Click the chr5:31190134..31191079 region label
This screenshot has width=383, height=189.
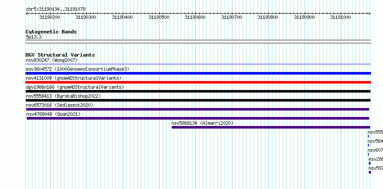[x=56, y=9]
